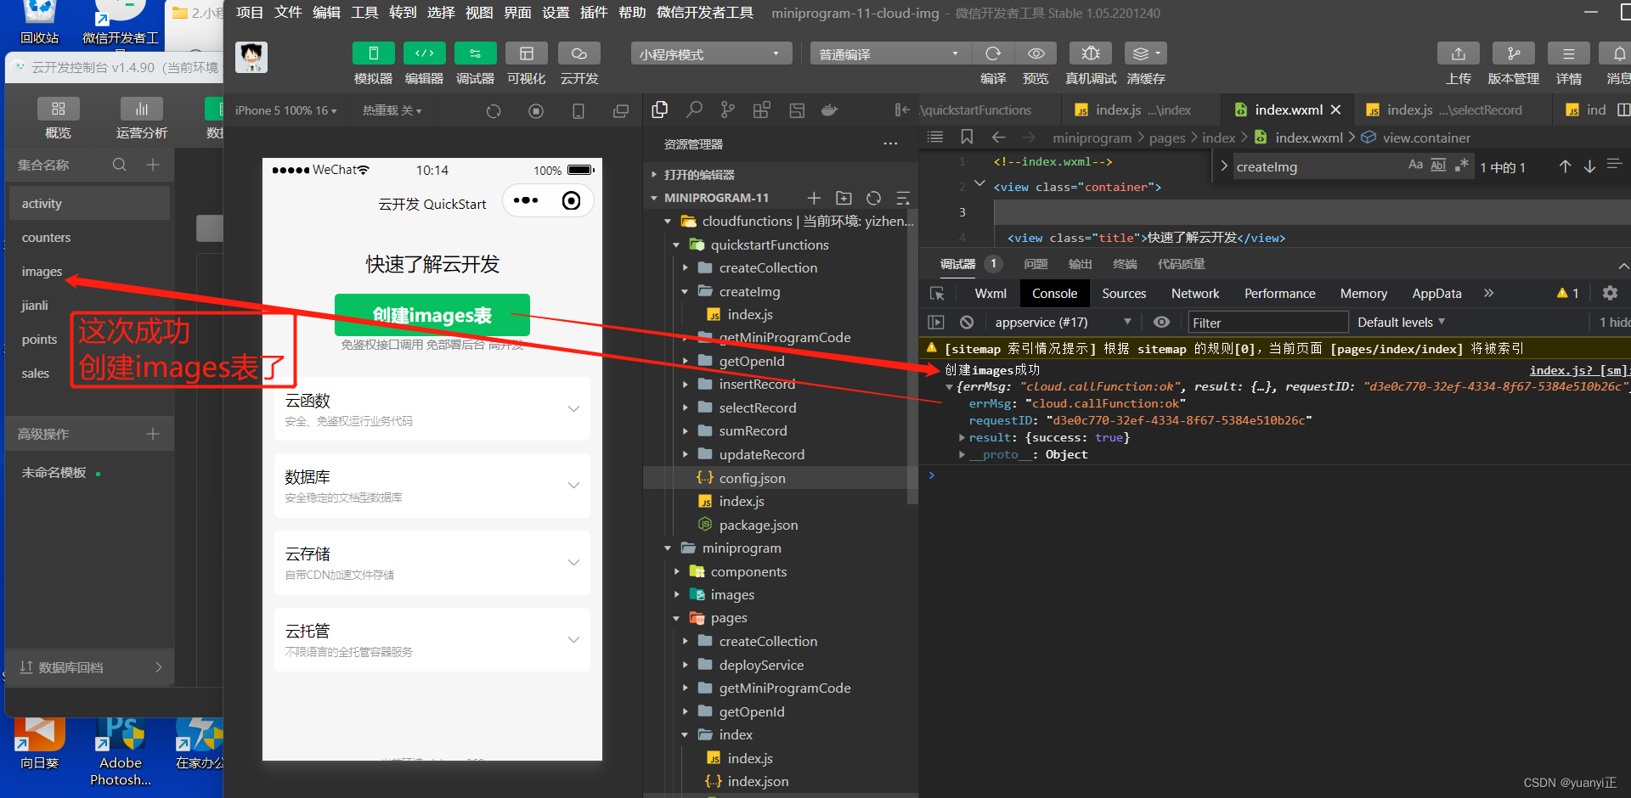Viewport: 1631px width, 798px height.
Task: Open the extensions icon in sidebar
Action: point(761,110)
